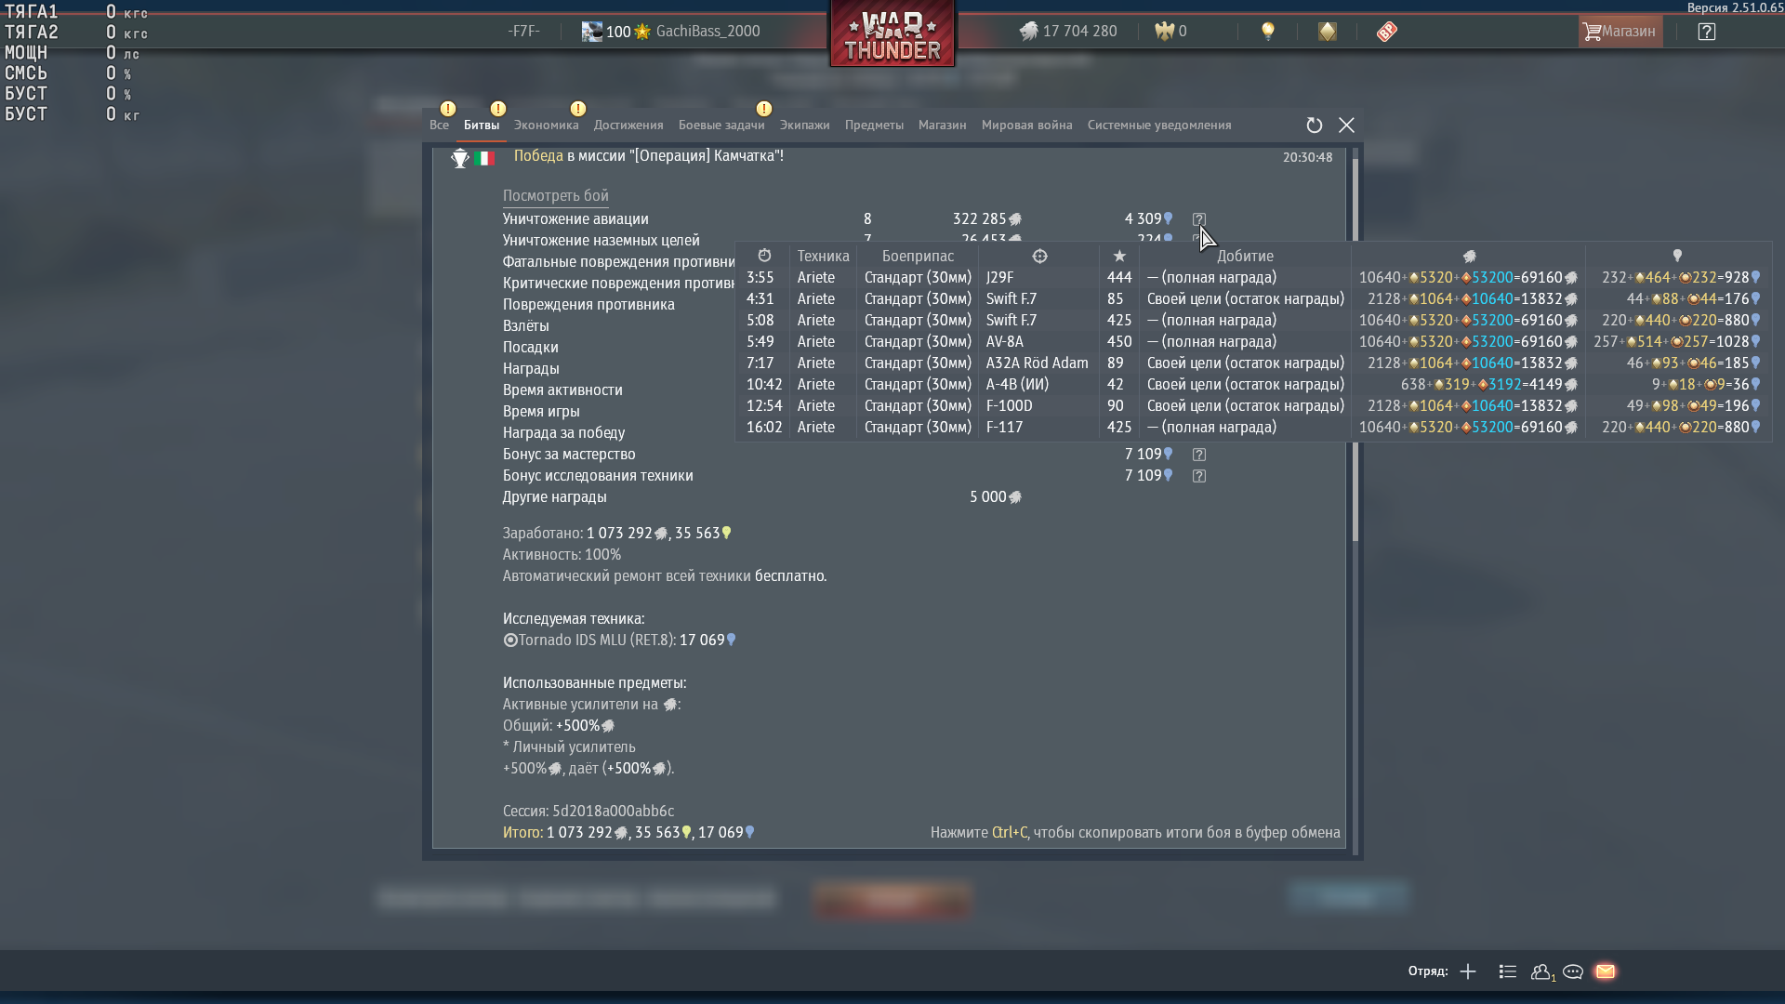Viewport: 1785px width, 1004px height.
Task: Click the golden eagles balance
Action: (x=1171, y=32)
